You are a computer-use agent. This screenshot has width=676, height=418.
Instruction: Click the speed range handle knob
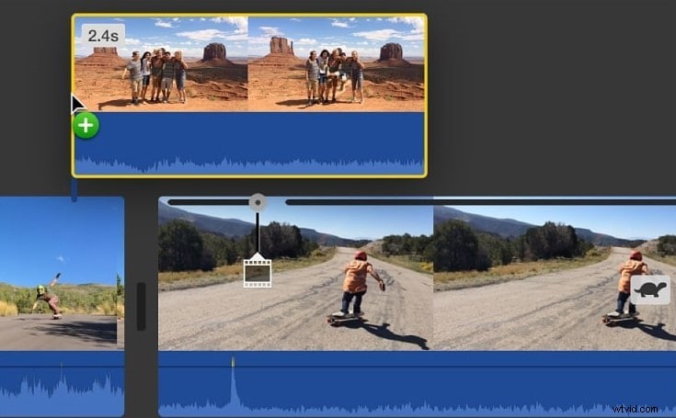[x=258, y=202]
